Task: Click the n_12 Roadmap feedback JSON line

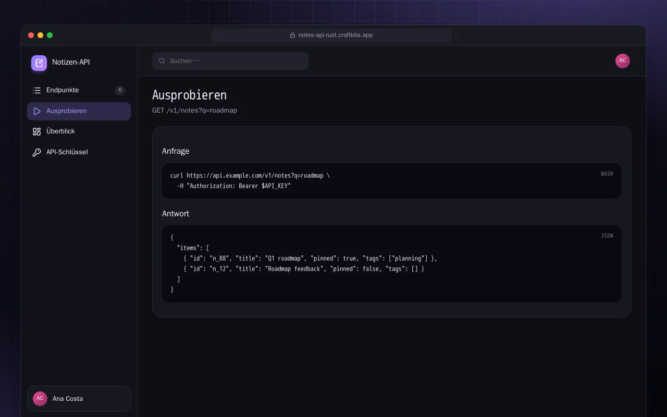Action: point(304,269)
